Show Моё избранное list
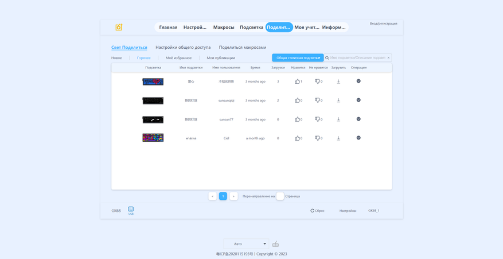Screen dimensions: 503x259 [x=179, y=58]
